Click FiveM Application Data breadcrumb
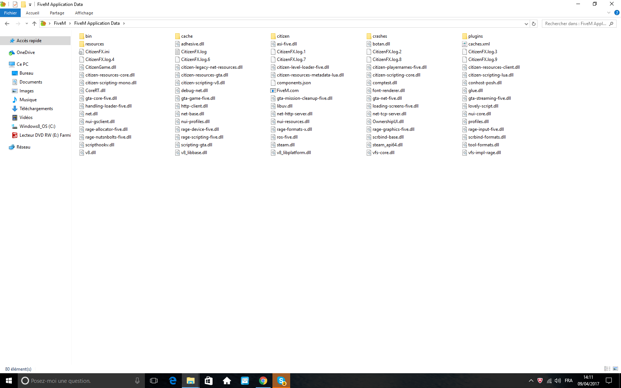Screen dimensions: 621x388 click(x=97, y=24)
